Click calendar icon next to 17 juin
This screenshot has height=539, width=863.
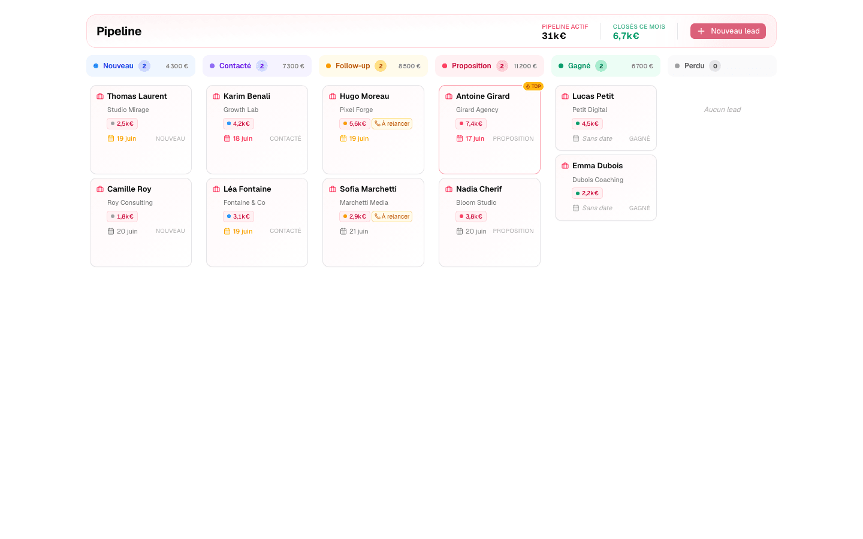click(x=460, y=138)
